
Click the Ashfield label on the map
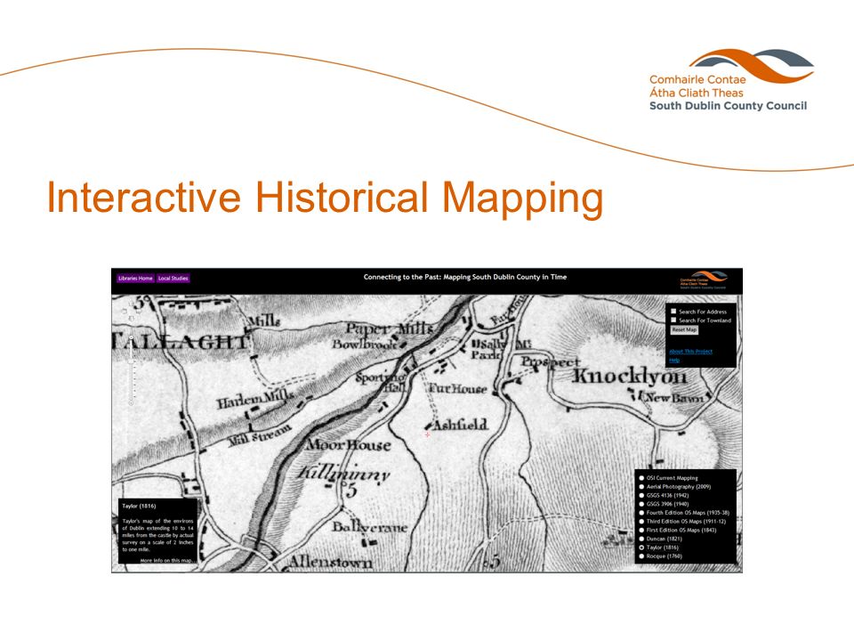click(x=460, y=424)
